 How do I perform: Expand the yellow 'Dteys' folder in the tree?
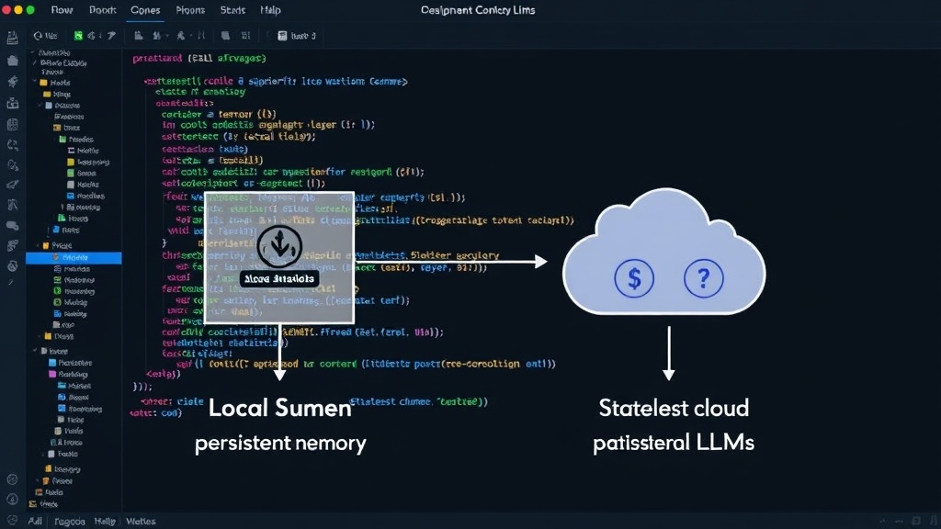[x=59, y=336]
